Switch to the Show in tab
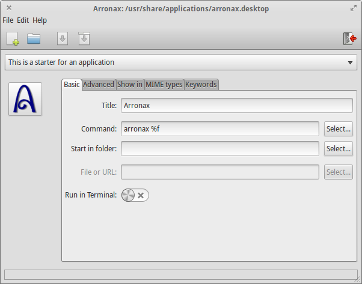The image size is (362, 284). tap(130, 85)
